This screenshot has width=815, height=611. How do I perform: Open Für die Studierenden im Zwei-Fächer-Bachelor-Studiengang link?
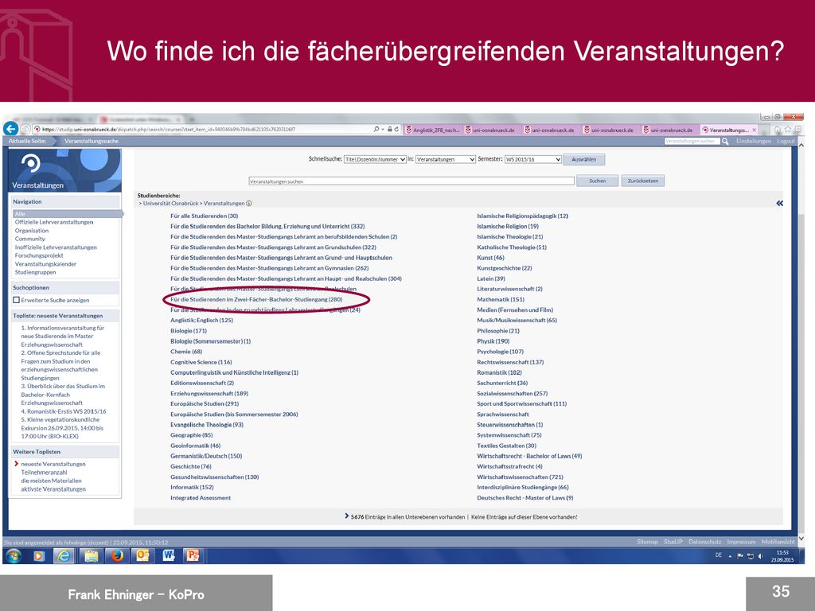pyautogui.click(x=256, y=299)
